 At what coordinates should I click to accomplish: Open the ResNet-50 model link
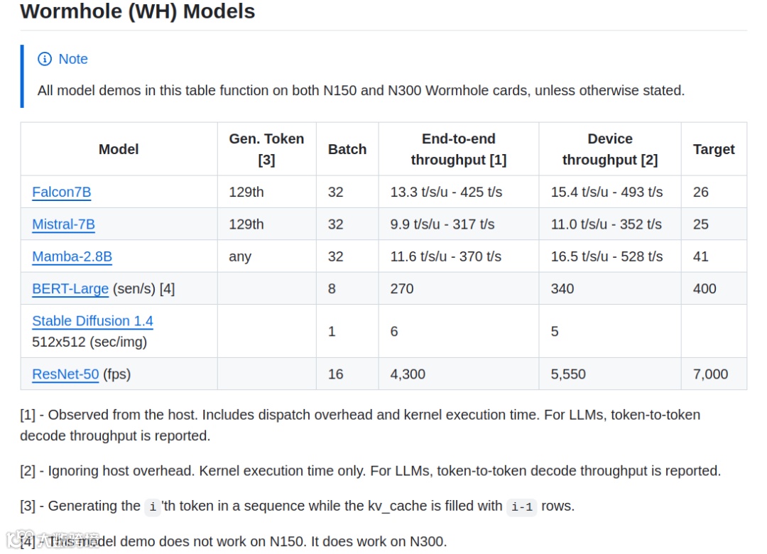(65, 374)
